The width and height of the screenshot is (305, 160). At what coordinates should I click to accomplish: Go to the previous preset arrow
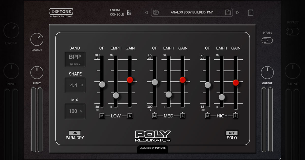click(x=146, y=12)
